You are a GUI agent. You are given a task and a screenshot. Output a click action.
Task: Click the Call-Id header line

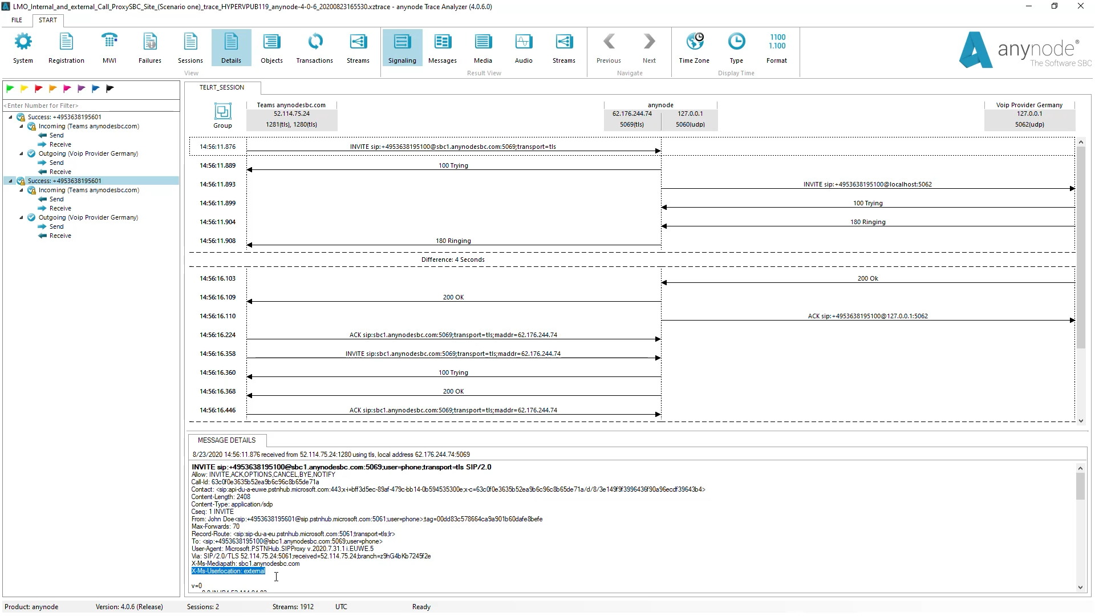(255, 482)
